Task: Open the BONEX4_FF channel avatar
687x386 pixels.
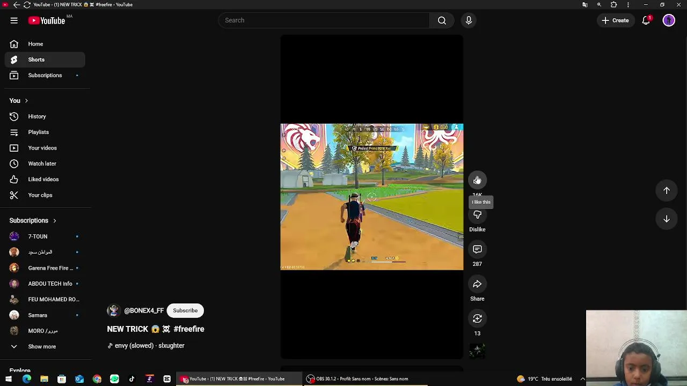Action: 113,310
